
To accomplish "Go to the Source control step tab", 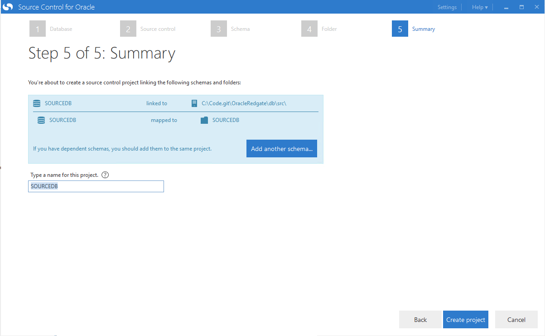I will 158,29.
